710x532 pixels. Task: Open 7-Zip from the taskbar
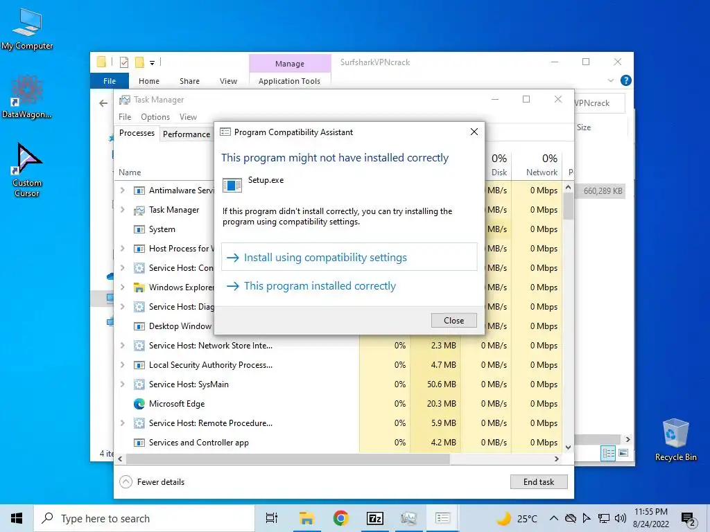[375, 518]
